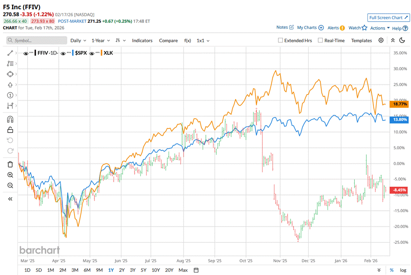411x275 pixels.
Task: Click the Symbol search field
Action: point(36,40)
